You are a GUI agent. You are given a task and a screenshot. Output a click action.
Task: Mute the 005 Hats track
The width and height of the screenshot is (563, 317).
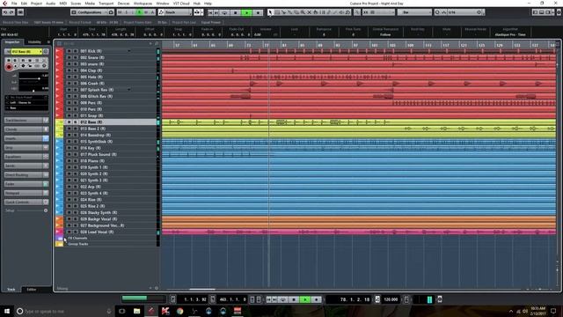pos(69,77)
